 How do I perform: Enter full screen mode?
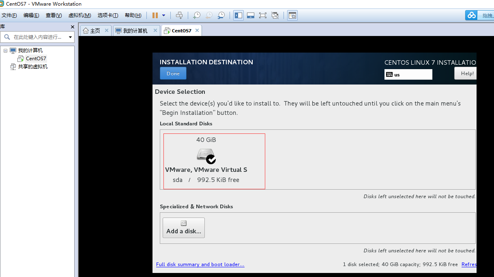click(x=263, y=15)
